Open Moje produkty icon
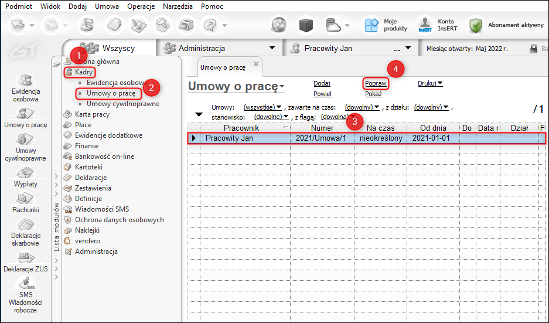This screenshot has width=549, height=323. coord(371,25)
